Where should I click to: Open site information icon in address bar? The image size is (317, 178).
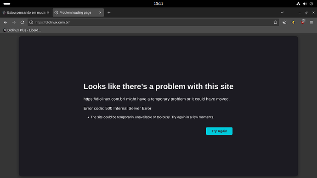click(31, 22)
